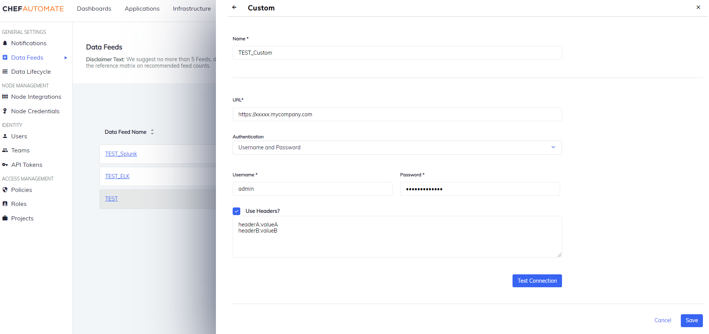709x334 pixels.
Task: Open the Authentication dropdown
Action: [397, 148]
